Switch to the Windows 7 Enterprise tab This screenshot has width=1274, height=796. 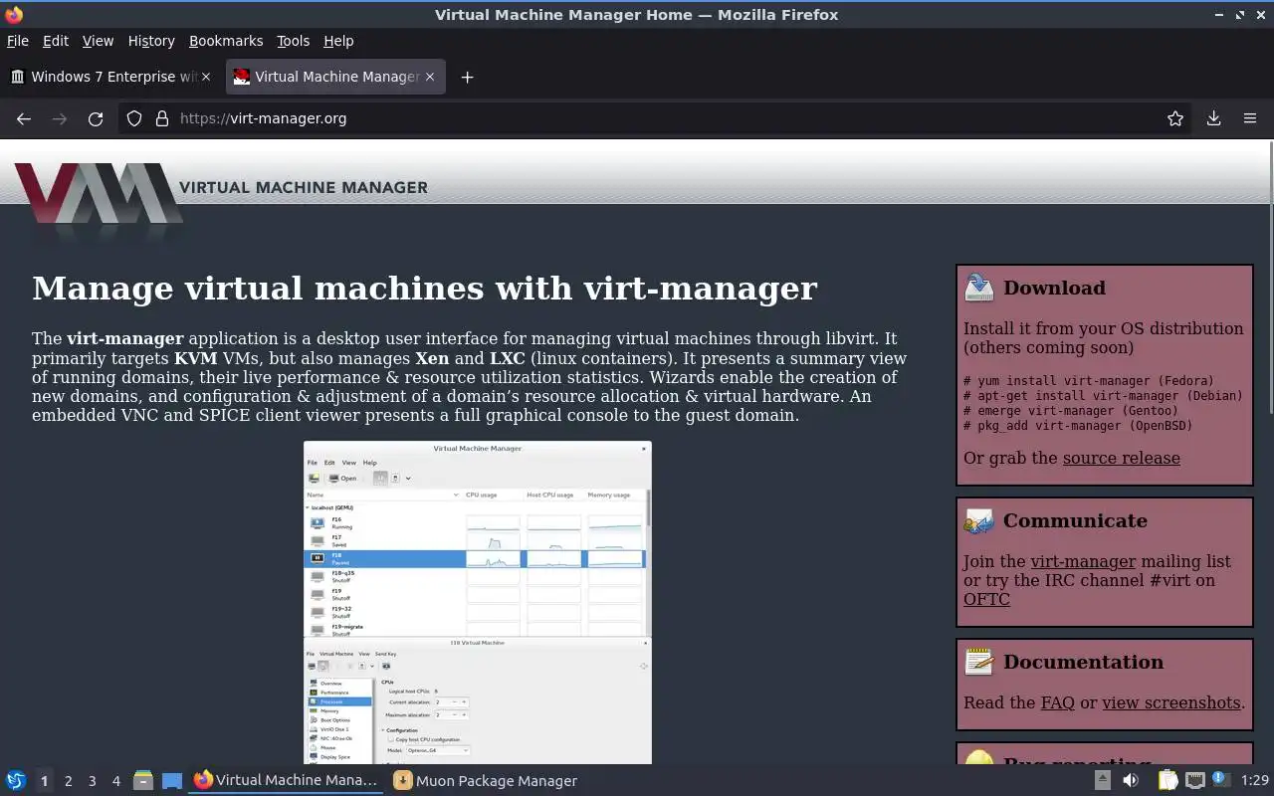pos(111,77)
